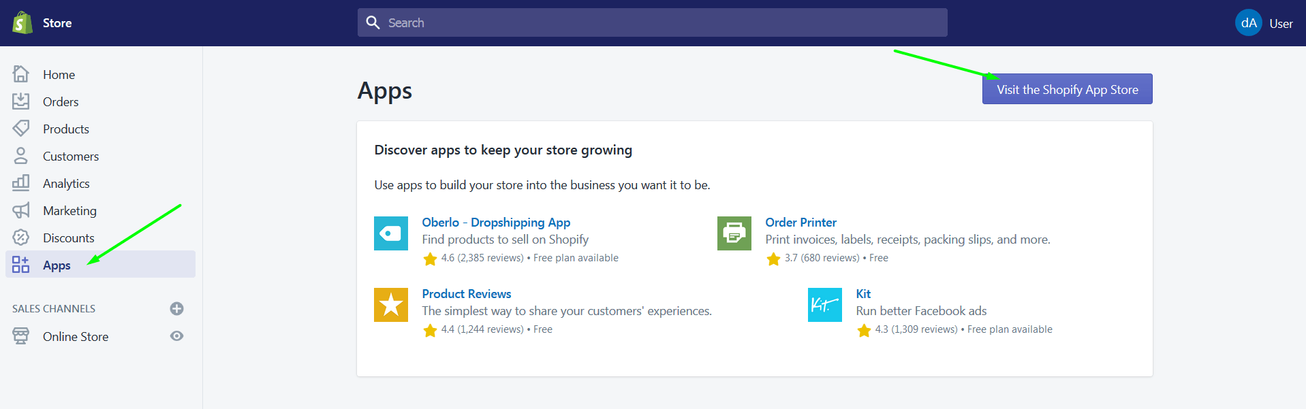This screenshot has height=409, width=1306.
Task: Focus the Search input field
Action: tap(652, 23)
